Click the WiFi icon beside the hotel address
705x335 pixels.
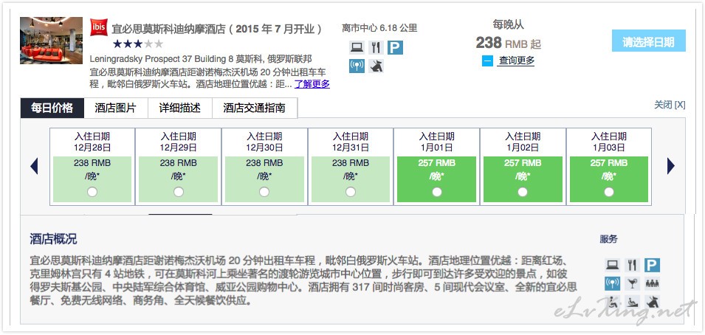click(357, 66)
